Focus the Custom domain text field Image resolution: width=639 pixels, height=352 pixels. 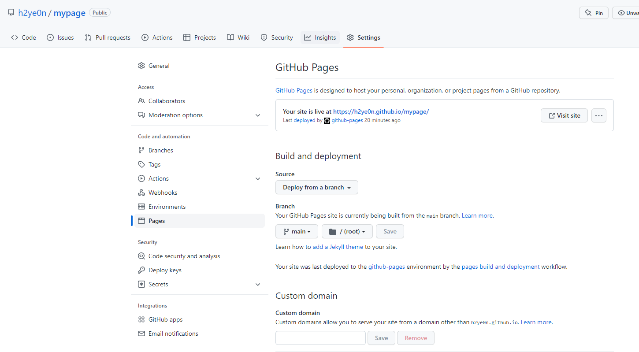click(320, 338)
